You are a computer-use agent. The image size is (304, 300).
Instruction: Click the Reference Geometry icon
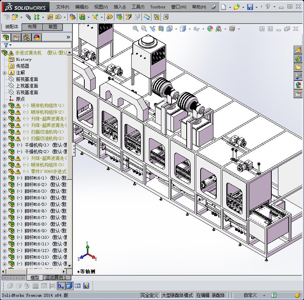pos(95,17)
